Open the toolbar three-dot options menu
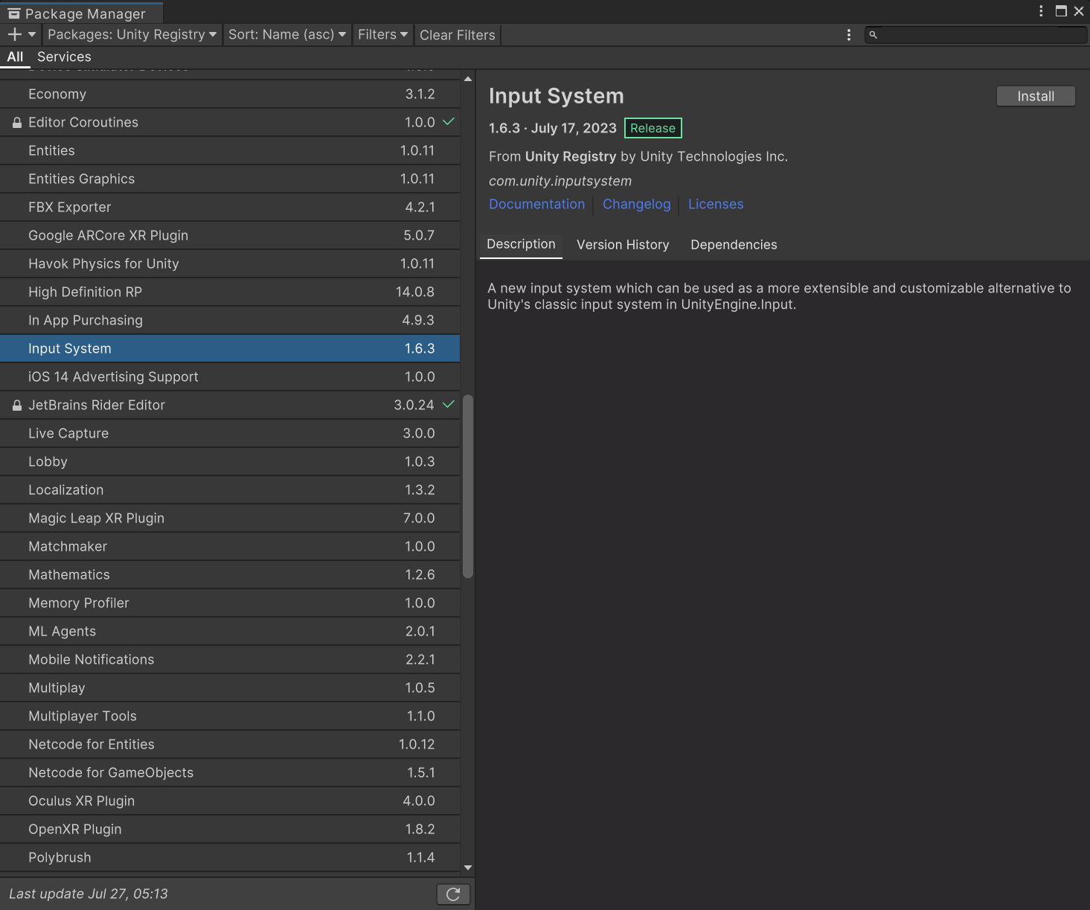Screen dimensions: 1090x910 [848, 35]
